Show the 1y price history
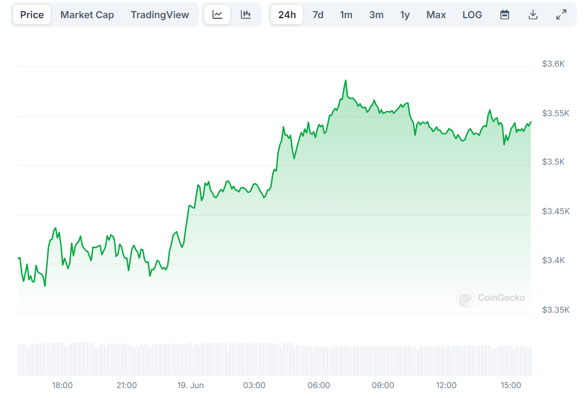Screen dimensions: 585x398 pyautogui.click(x=405, y=15)
